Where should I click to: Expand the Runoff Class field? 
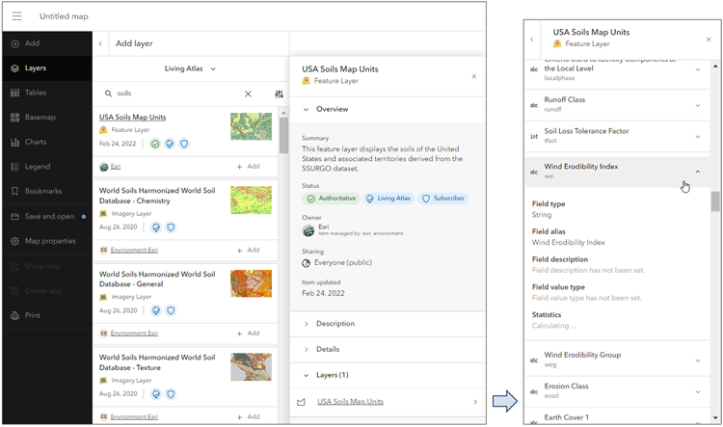pyautogui.click(x=698, y=103)
